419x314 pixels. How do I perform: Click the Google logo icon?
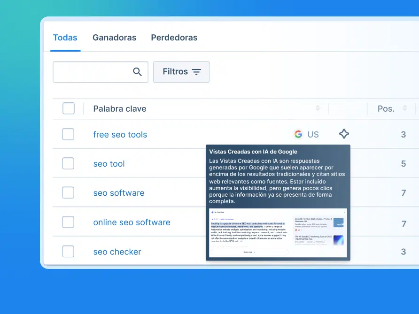point(298,134)
